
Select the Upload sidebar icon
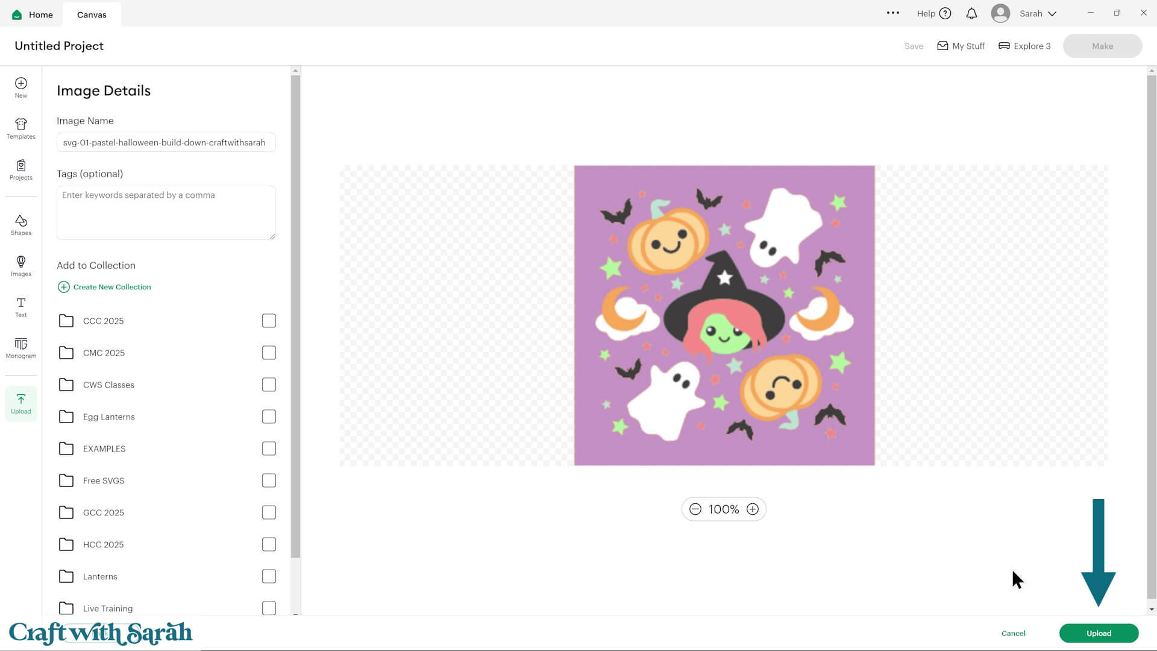20,403
